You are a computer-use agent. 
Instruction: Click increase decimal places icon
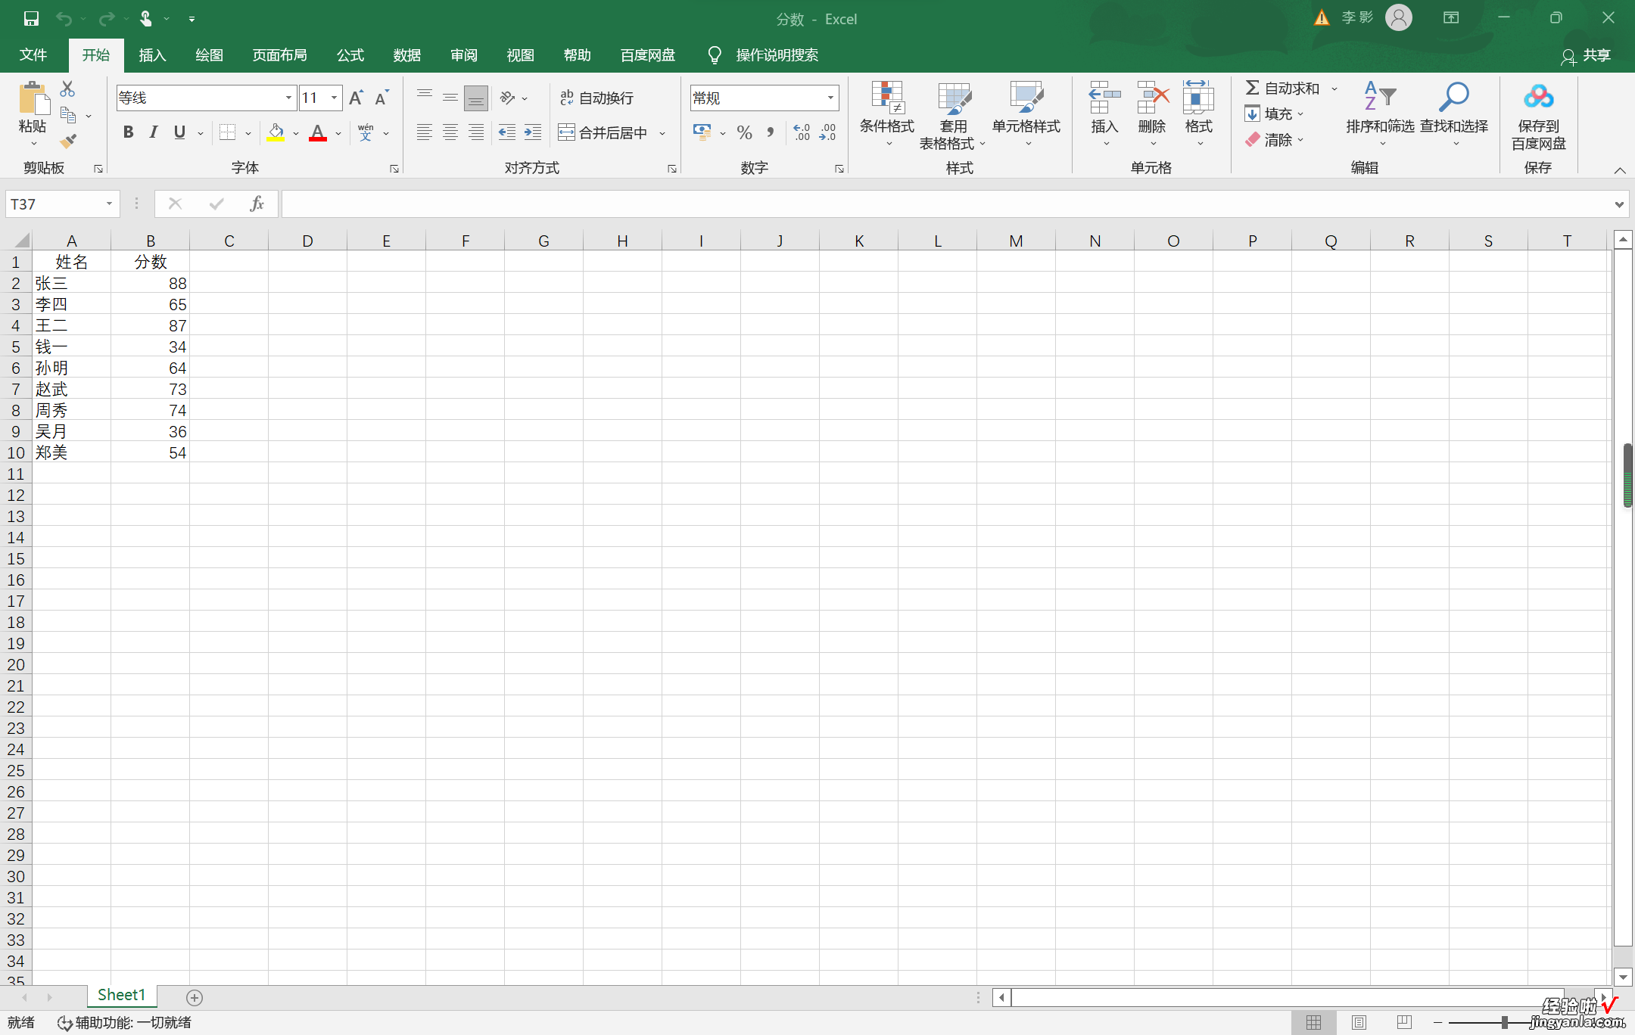click(802, 132)
